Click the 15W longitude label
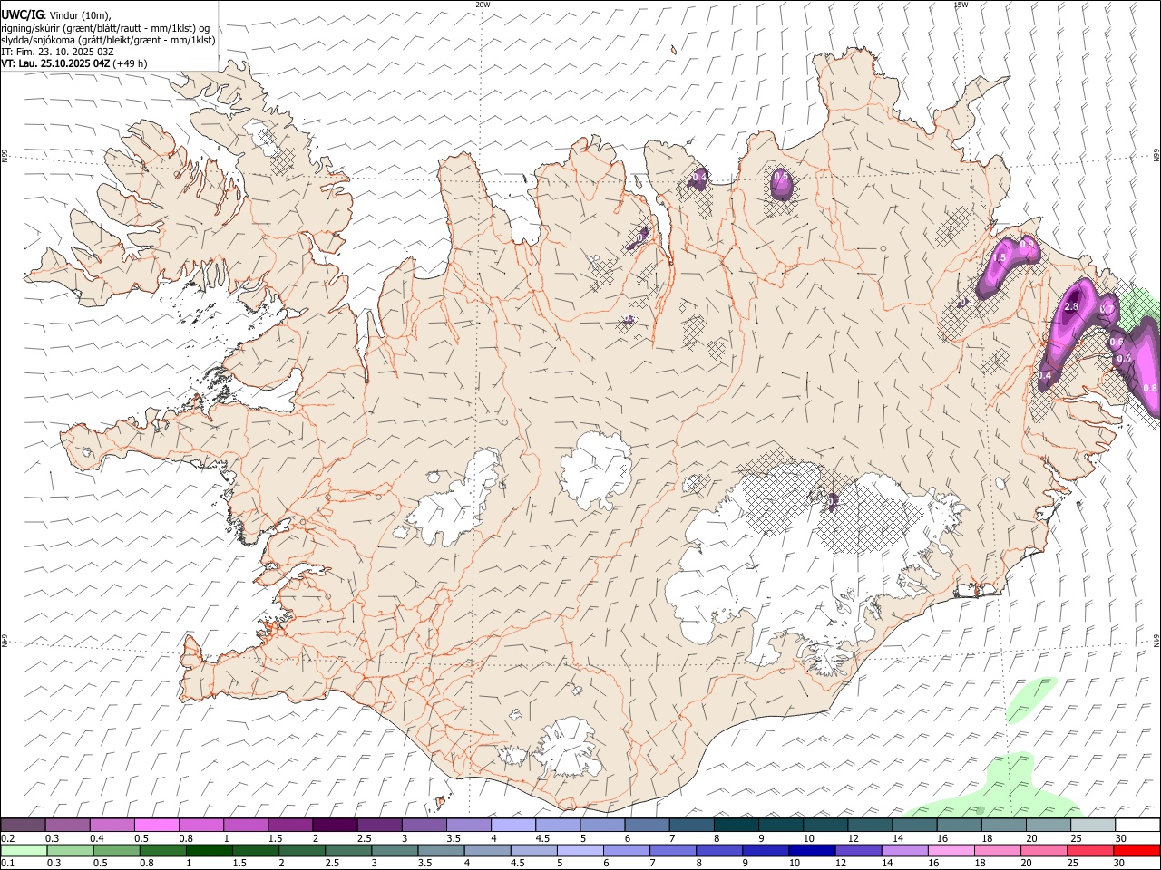Viewport: 1161px width, 870px height. tap(961, 5)
